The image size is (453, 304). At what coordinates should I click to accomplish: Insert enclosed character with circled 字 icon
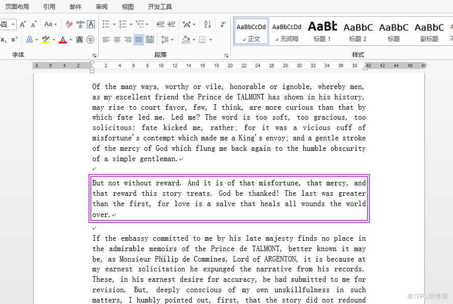(90, 40)
